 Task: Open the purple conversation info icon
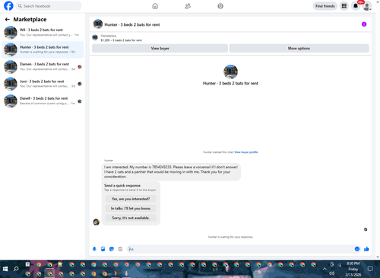click(364, 24)
